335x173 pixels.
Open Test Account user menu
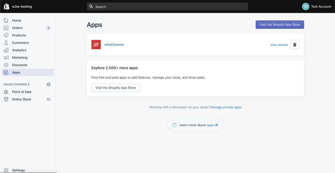321,7
